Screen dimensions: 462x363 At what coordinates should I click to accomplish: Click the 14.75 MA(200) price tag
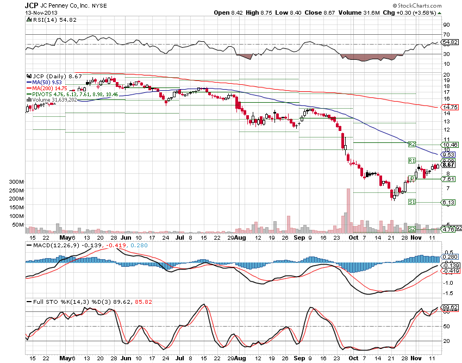click(449, 107)
